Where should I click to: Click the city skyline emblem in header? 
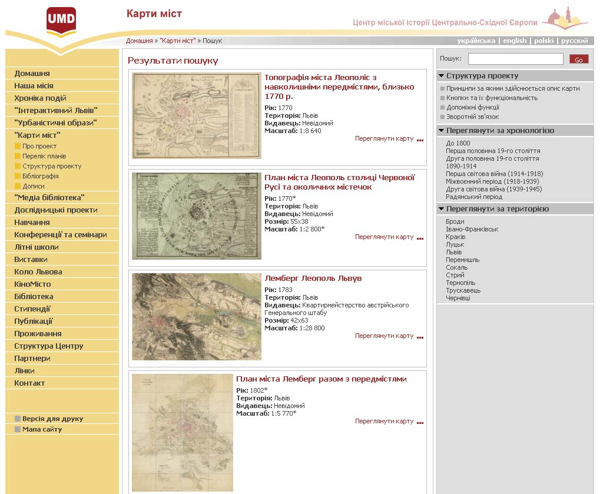pyautogui.click(x=566, y=18)
